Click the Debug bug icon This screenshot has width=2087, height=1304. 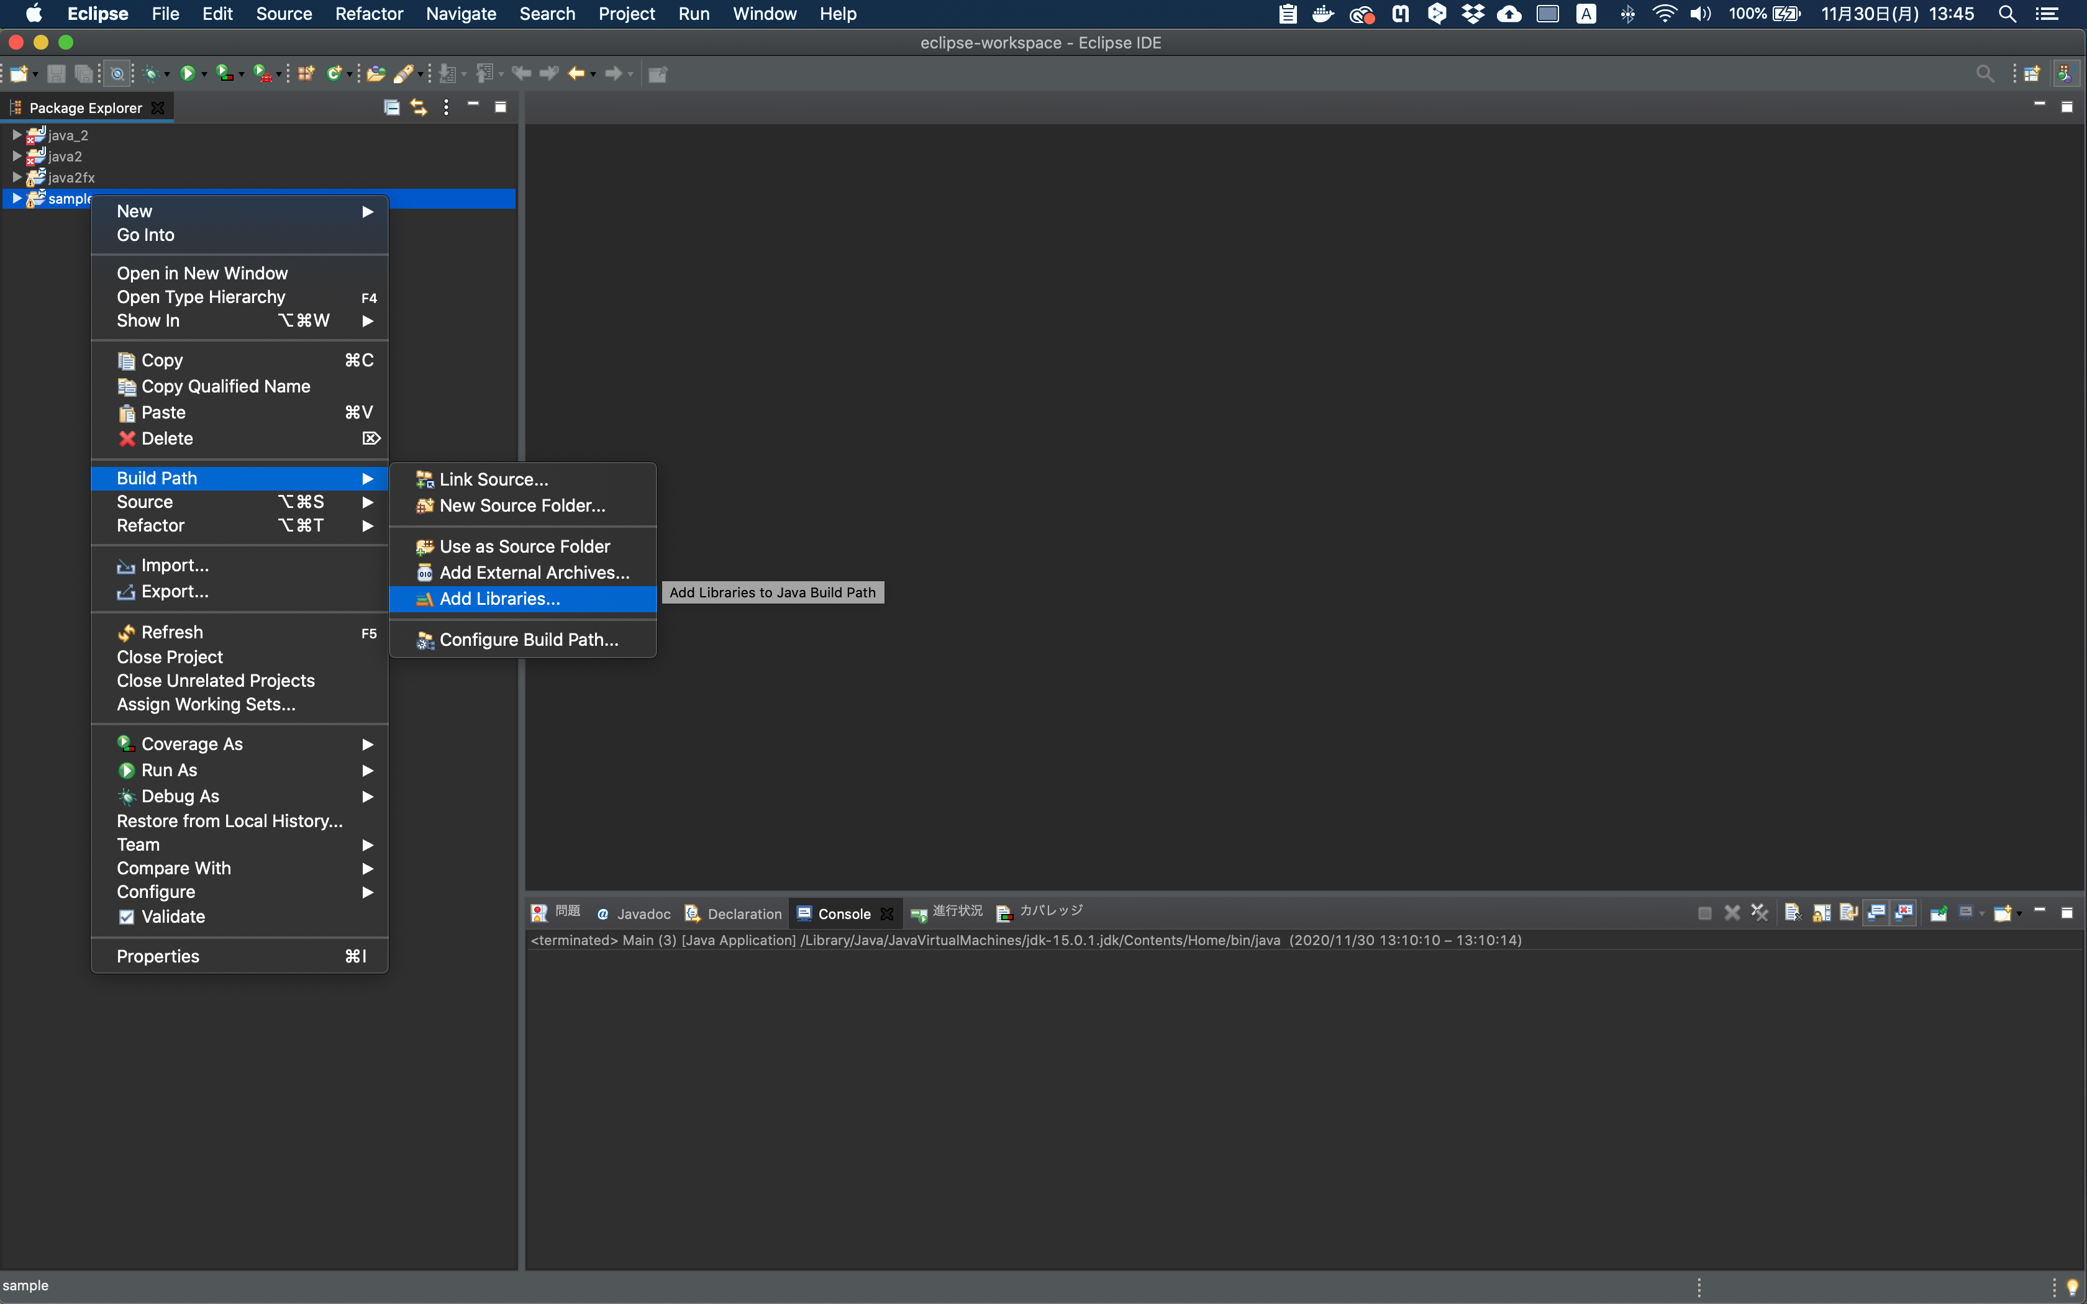(151, 74)
